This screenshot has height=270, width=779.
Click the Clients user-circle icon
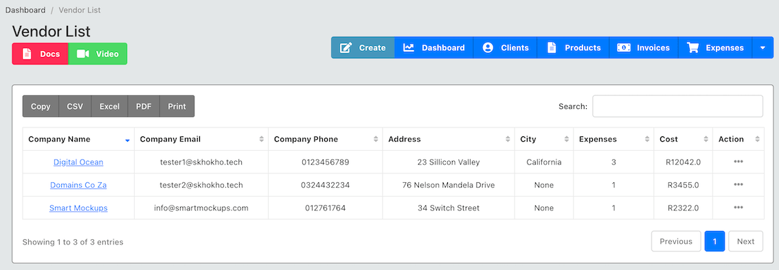pos(488,47)
